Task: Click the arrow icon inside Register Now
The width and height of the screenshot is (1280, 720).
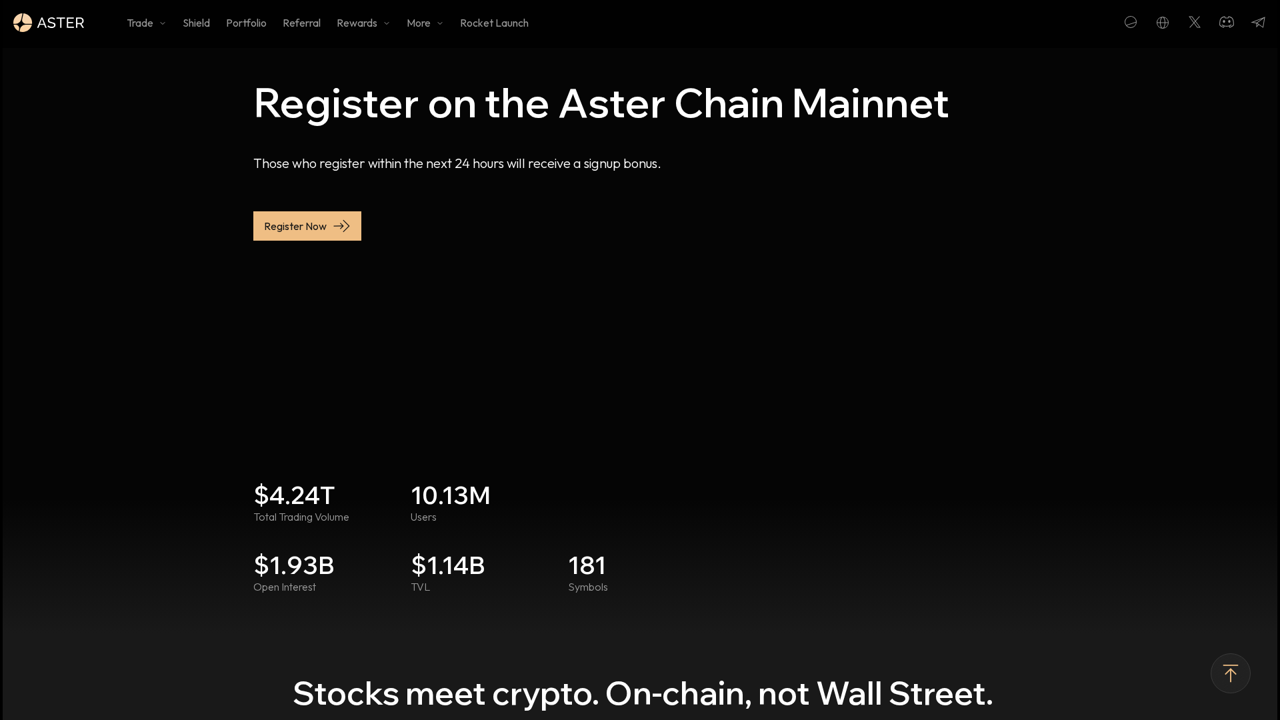Action: click(x=342, y=226)
